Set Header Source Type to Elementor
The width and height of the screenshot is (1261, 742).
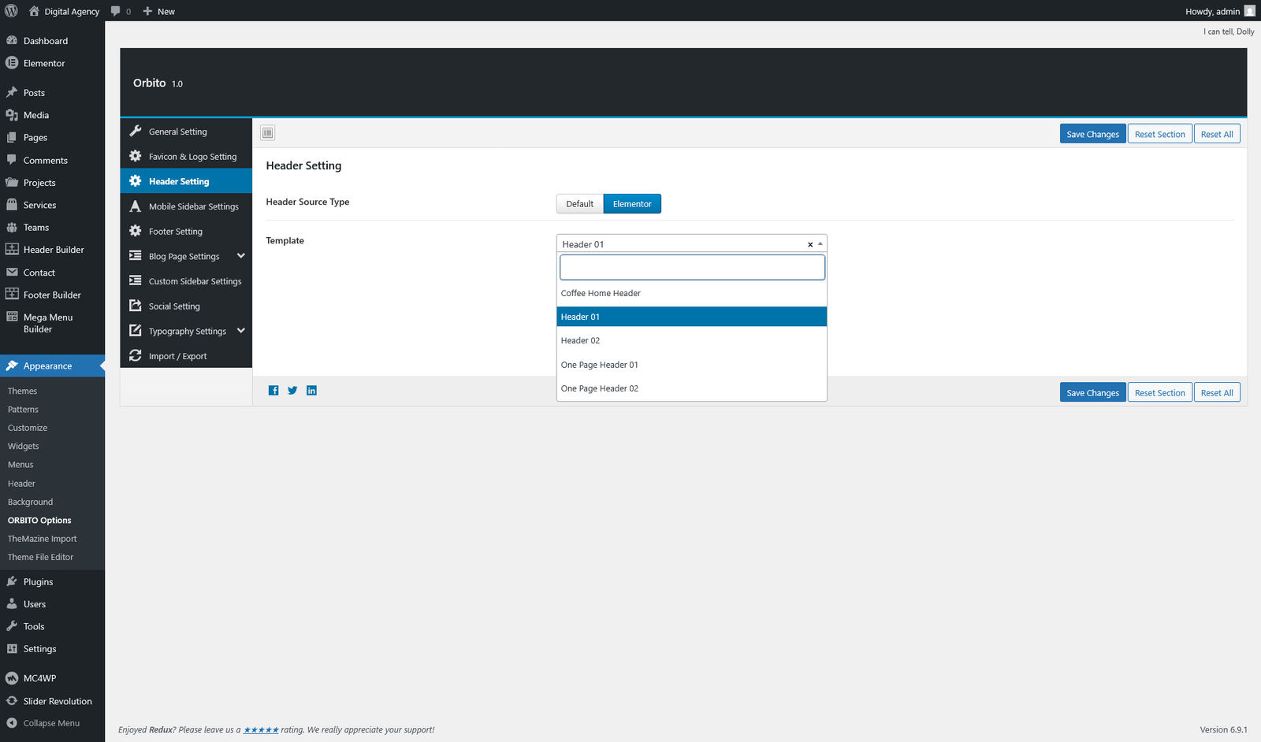point(632,204)
